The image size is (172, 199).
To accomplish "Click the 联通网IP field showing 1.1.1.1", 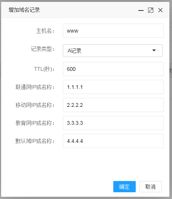I will tap(113, 87).
